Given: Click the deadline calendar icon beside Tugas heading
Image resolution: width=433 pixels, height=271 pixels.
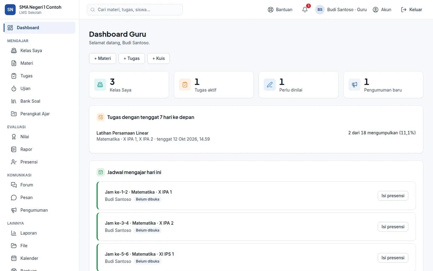Looking at the screenshot, I should pos(101,117).
